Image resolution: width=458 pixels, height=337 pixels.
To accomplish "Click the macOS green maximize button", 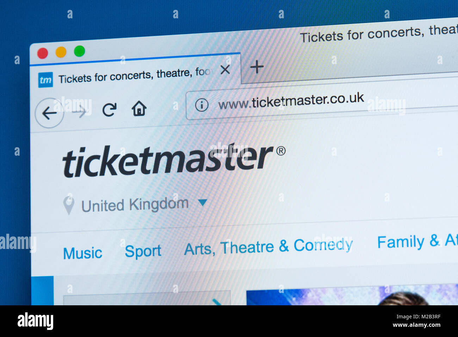I will tap(79, 51).
